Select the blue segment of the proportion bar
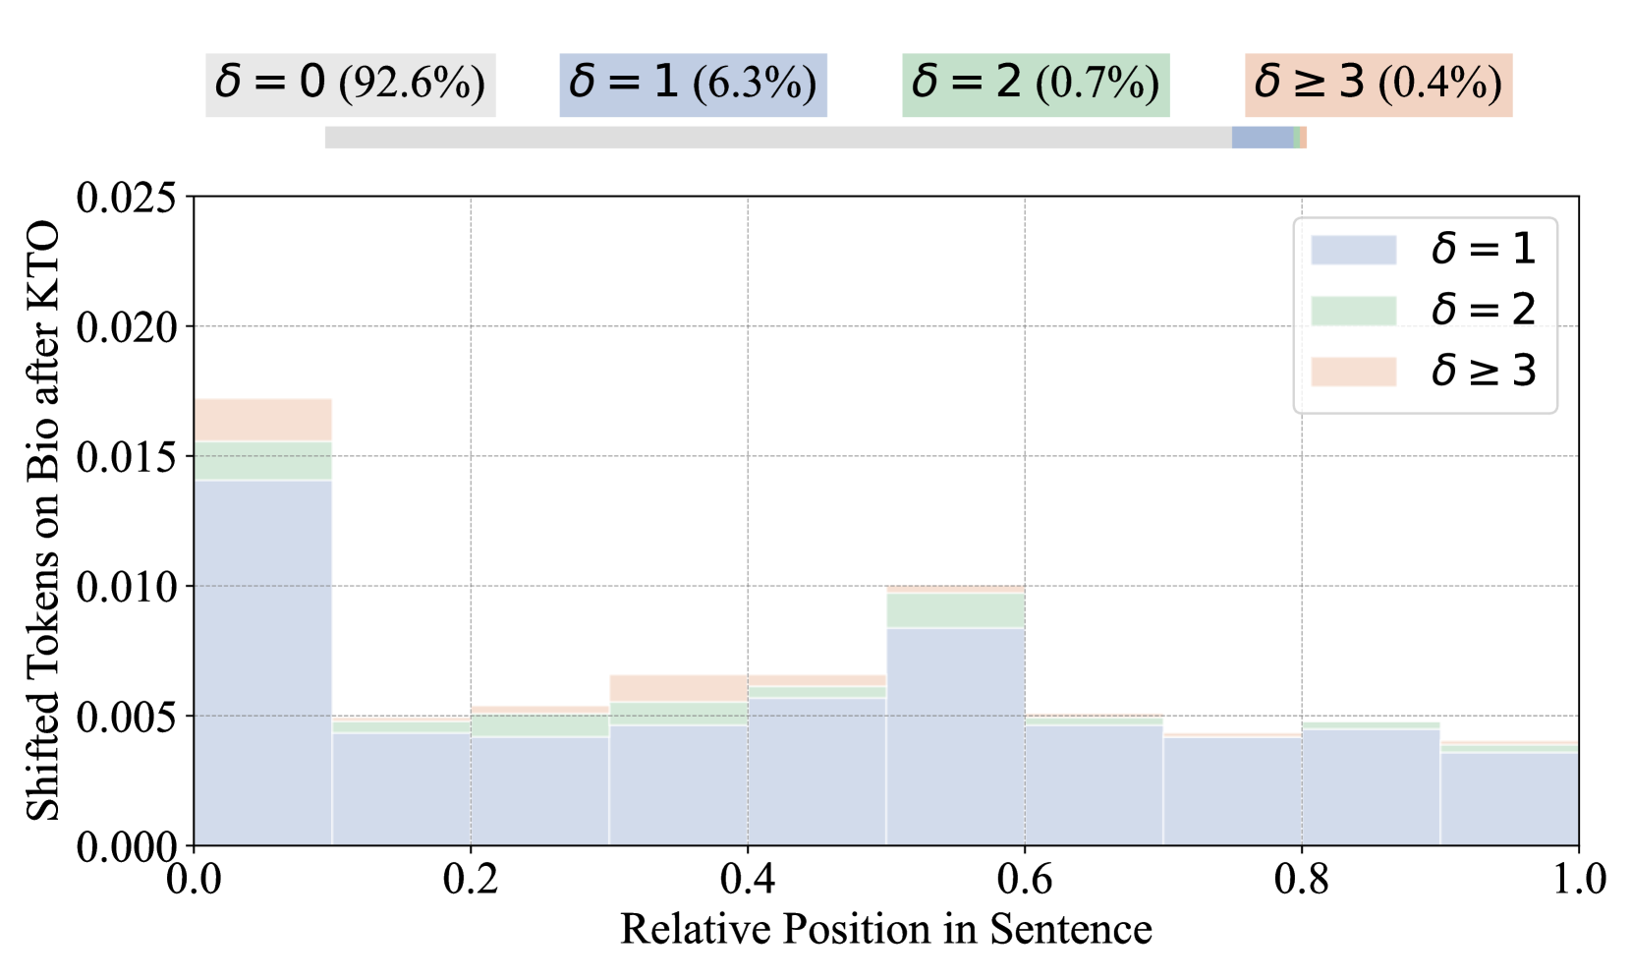The height and width of the screenshot is (980, 1632). click(x=1262, y=138)
